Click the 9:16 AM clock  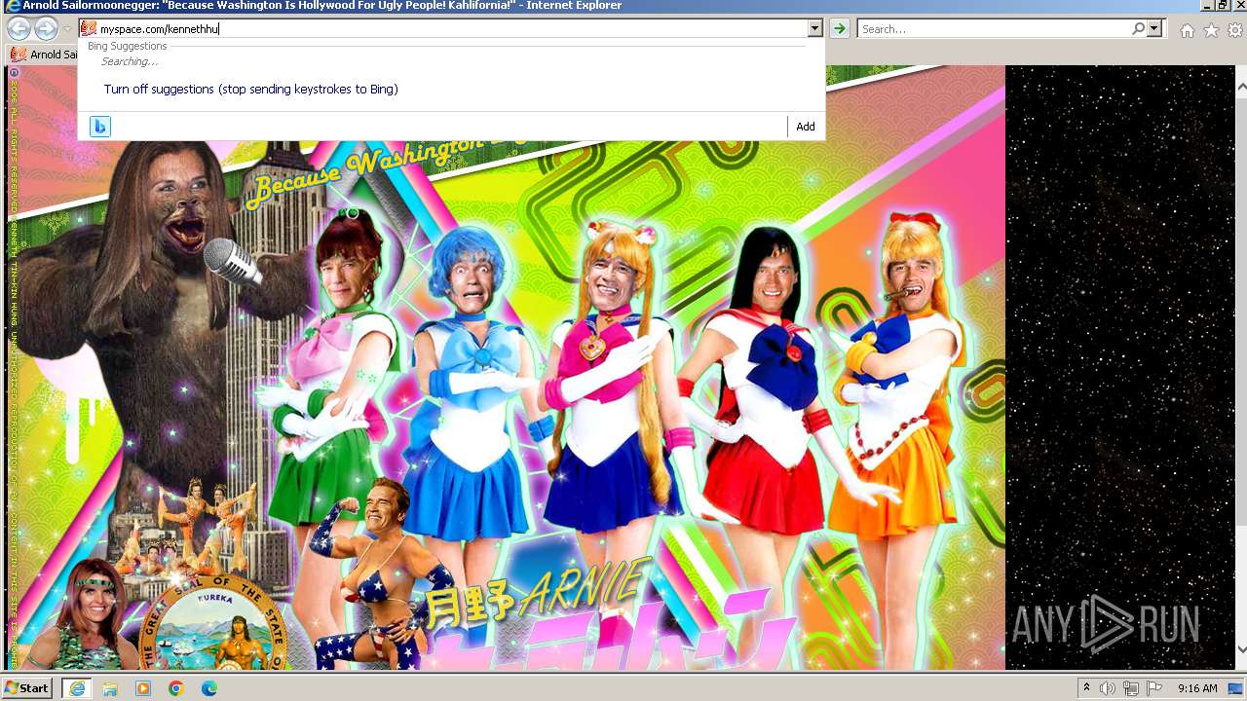[x=1197, y=688]
